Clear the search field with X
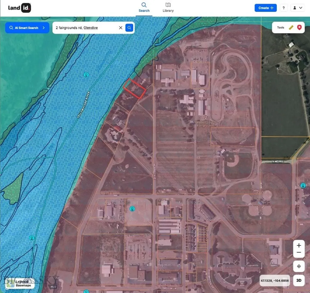Viewport: 310px width, 293px height. [x=120, y=28]
